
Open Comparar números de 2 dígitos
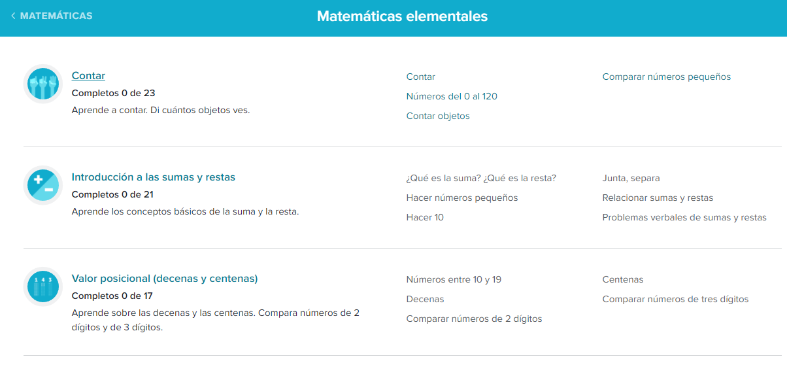pyautogui.click(x=474, y=319)
